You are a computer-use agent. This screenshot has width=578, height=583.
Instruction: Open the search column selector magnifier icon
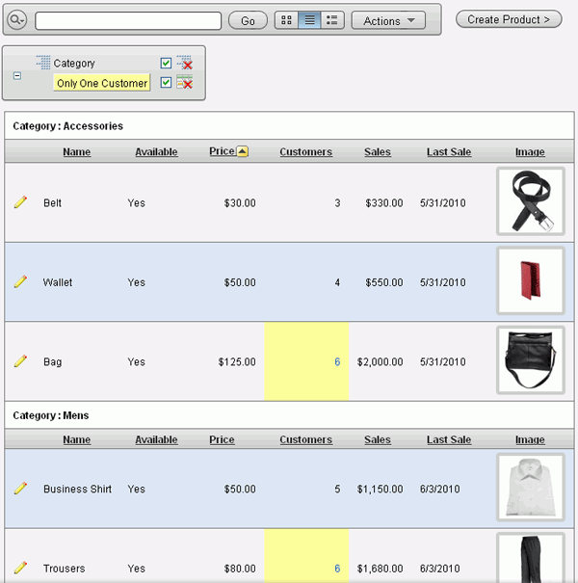point(17,19)
